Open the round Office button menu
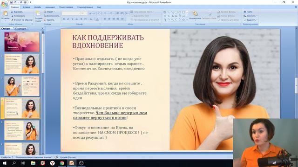 [4, 4]
